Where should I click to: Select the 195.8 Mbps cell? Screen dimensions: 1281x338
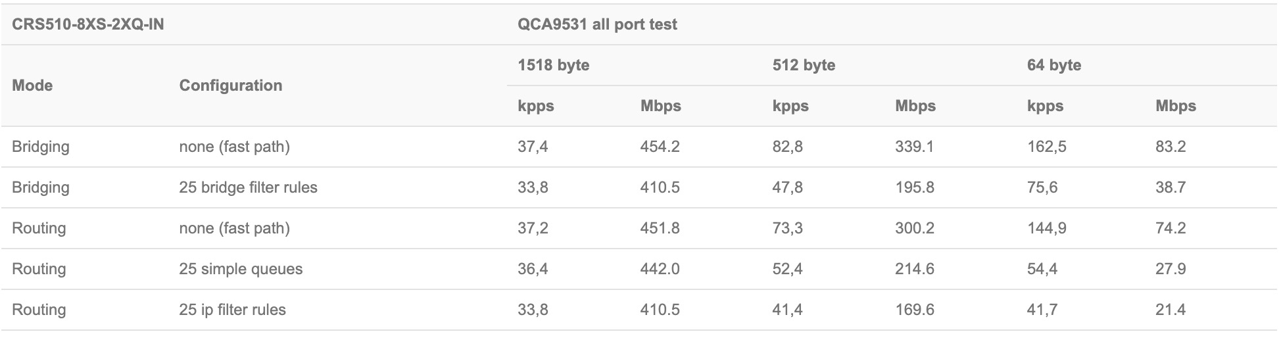[914, 187]
